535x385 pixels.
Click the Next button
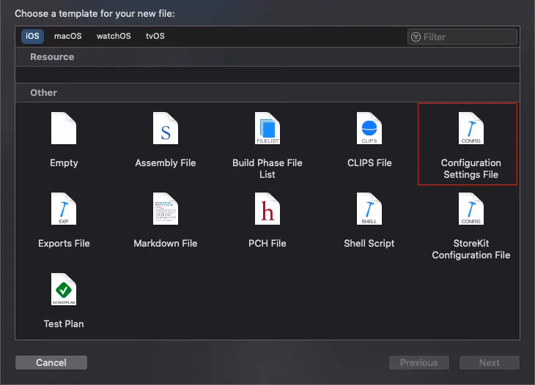coord(489,362)
